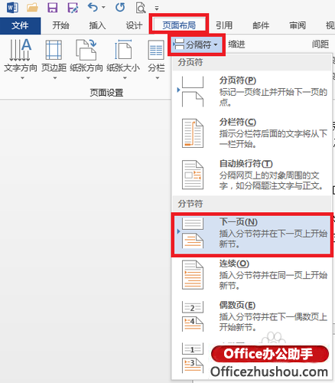Click the 页面设置 group label
Screen dimensions: 335x383
tap(106, 93)
